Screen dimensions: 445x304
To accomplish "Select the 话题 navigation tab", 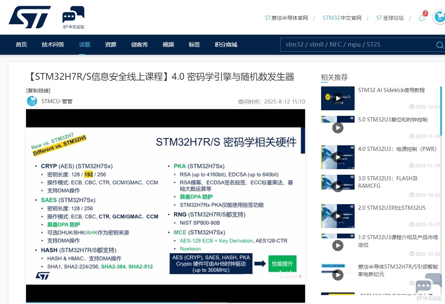I will [x=84, y=45].
